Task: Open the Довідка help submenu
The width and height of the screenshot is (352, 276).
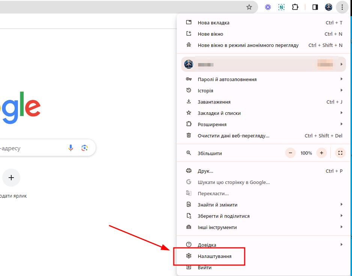Action: point(264,244)
